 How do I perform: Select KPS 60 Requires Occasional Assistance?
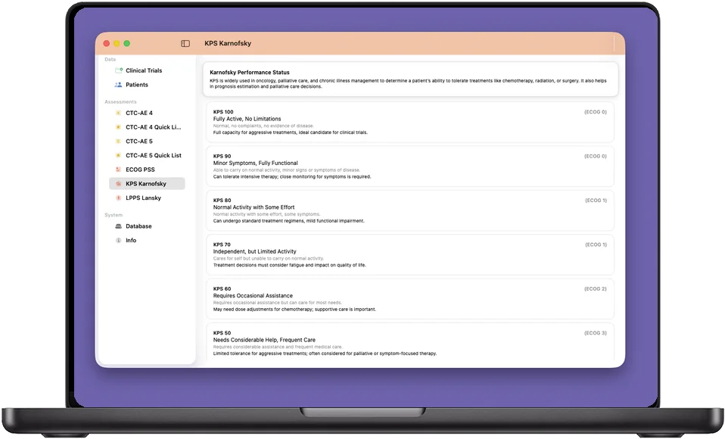coord(410,299)
